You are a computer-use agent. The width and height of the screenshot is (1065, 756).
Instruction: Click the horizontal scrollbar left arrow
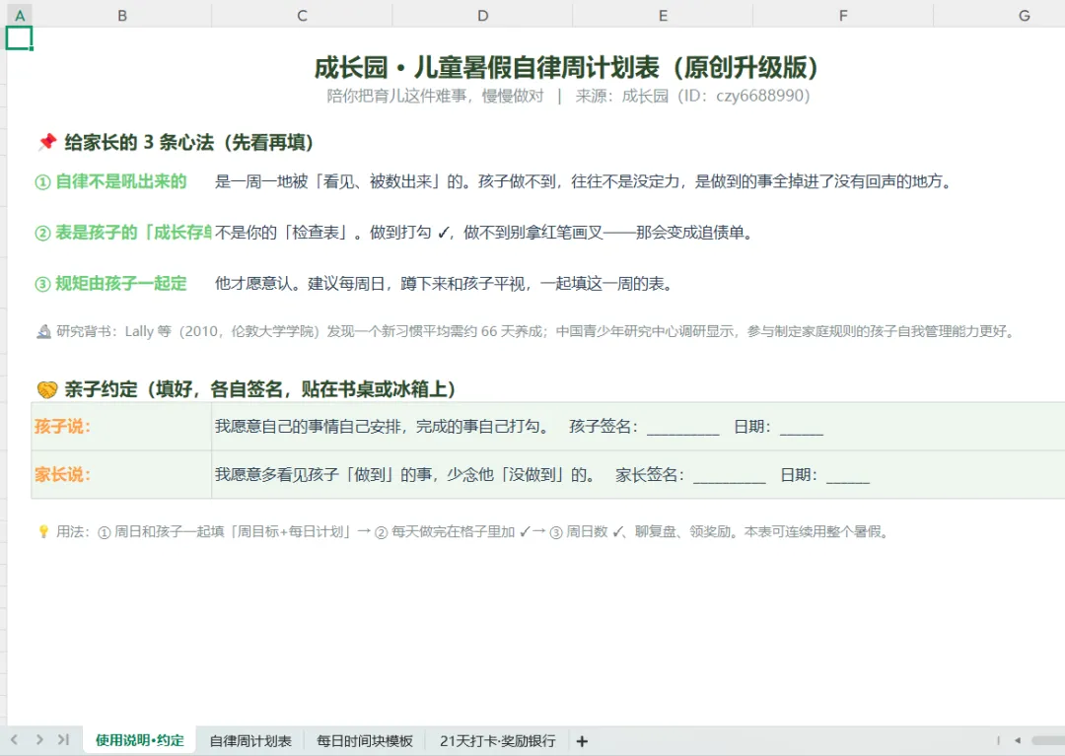point(1018,740)
